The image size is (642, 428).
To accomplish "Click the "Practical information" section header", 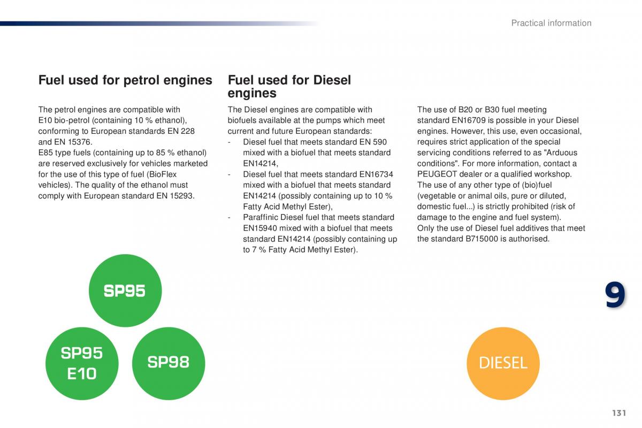I will pyautogui.click(x=551, y=23).
